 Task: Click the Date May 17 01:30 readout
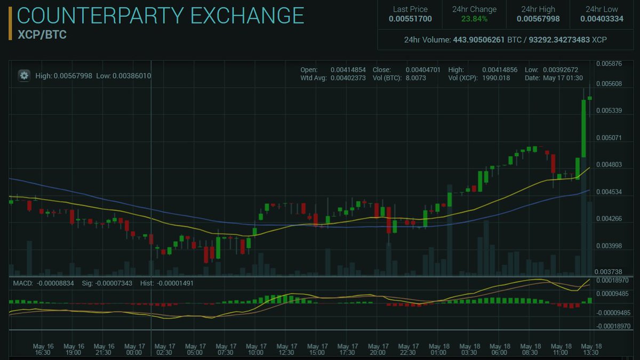click(x=554, y=78)
